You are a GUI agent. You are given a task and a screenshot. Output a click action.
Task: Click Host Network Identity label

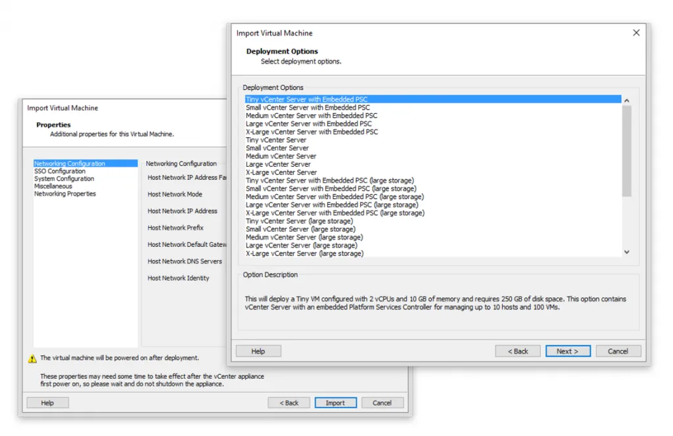pos(178,278)
